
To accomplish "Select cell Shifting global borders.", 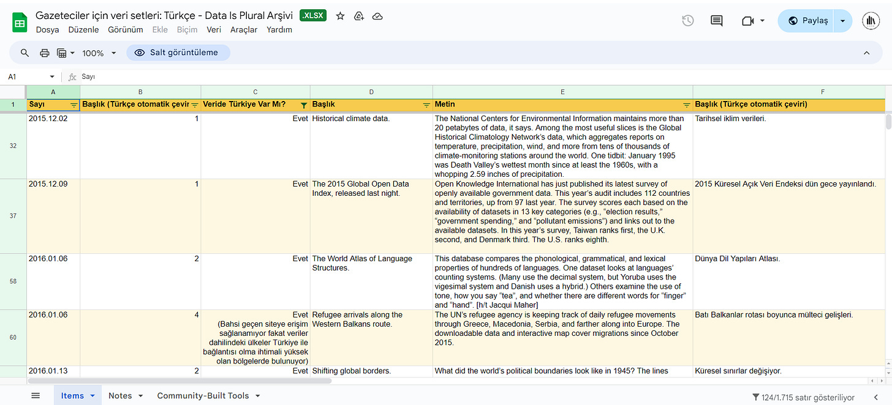I will (371, 371).
